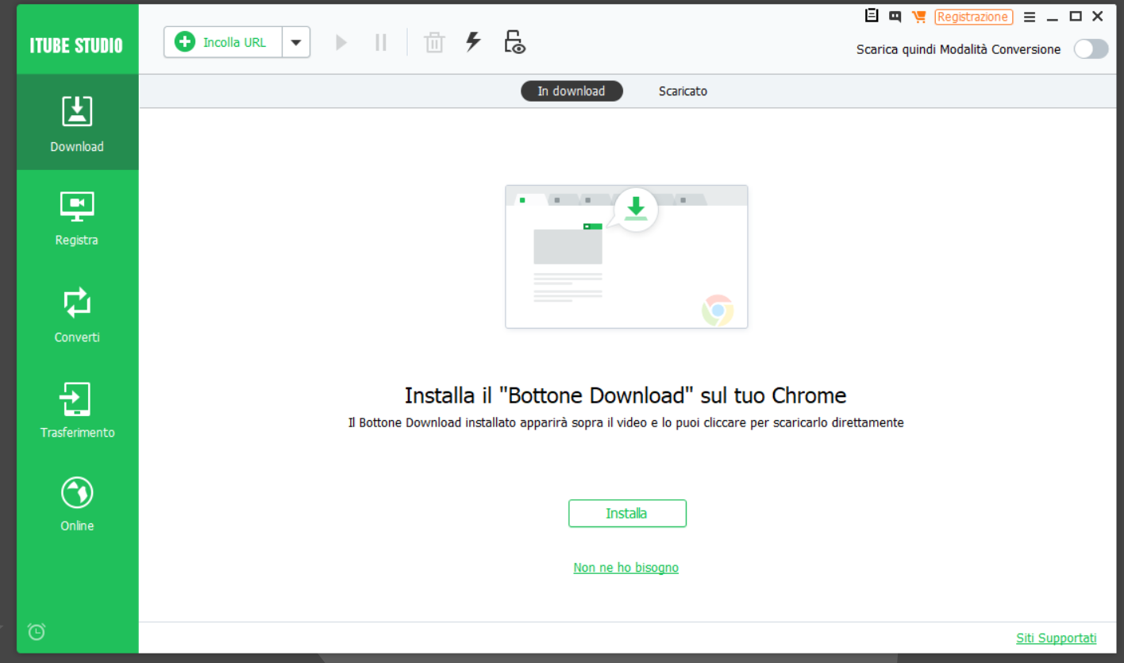This screenshot has width=1124, height=663.
Task: Click the alarm clock scheduler icon
Action: click(x=37, y=631)
